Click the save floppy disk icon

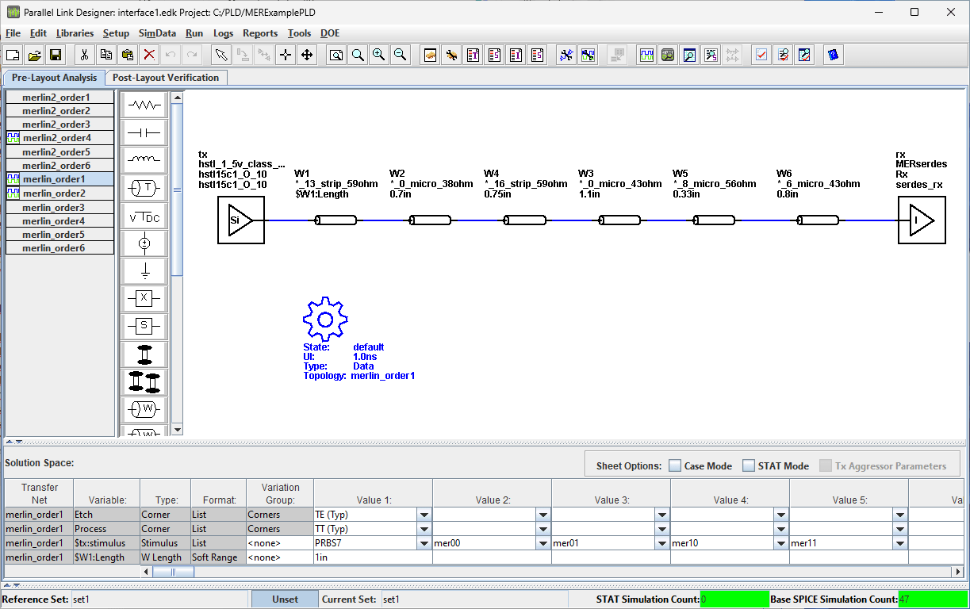56,55
